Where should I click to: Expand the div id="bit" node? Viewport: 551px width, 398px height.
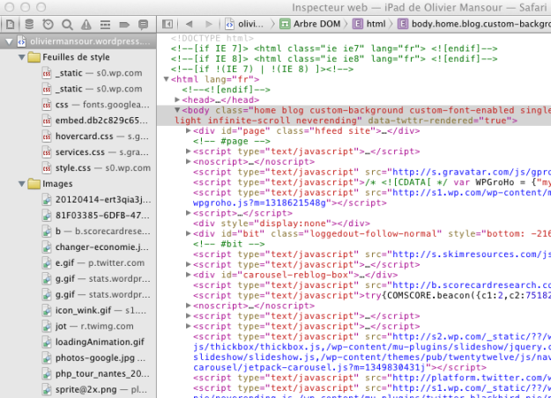point(189,233)
